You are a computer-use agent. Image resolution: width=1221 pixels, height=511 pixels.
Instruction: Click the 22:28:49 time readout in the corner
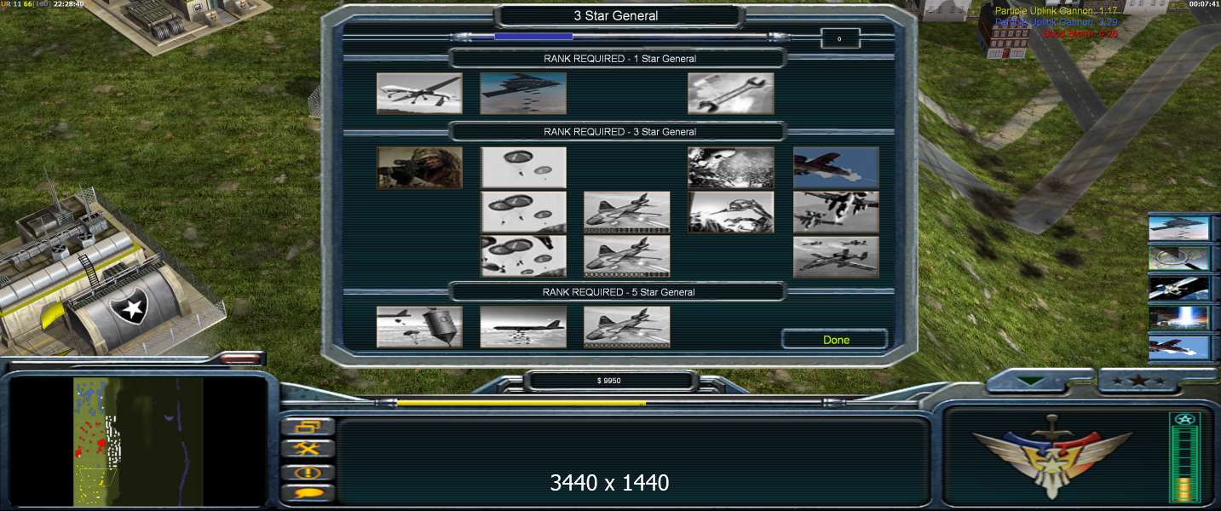click(x=69, y=4)
